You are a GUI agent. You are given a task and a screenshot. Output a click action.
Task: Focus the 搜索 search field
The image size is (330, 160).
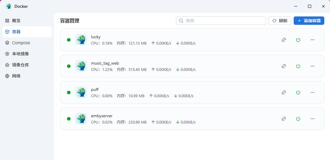pos(221,21)
